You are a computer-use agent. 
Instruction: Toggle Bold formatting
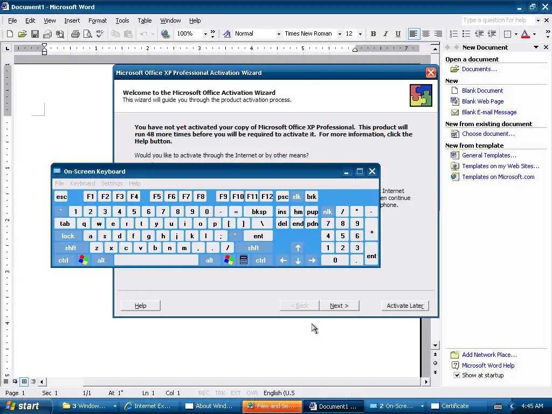click(373, 34)
